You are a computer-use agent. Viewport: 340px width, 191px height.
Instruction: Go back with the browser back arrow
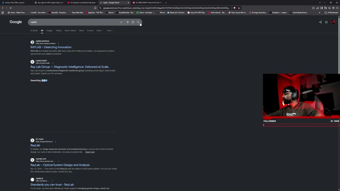(3, 8)
